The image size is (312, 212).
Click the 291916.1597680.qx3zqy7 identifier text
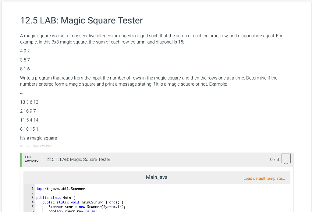pyautogui.click(x=36, y=146)
